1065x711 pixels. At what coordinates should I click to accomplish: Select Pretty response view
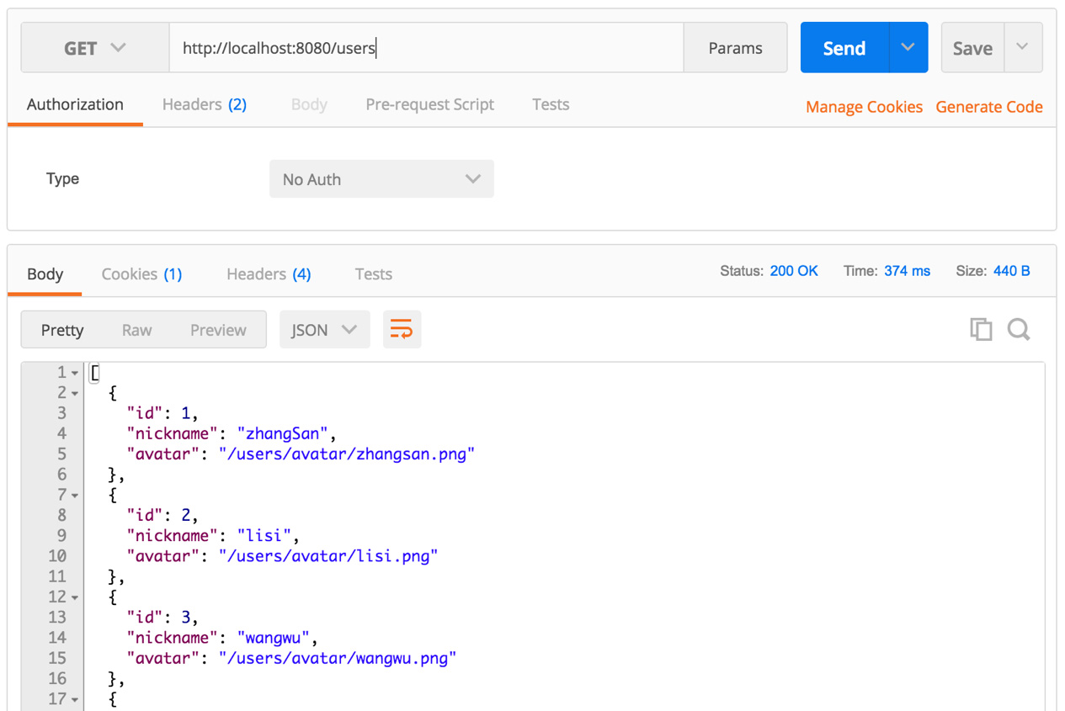tap(62, 330)
